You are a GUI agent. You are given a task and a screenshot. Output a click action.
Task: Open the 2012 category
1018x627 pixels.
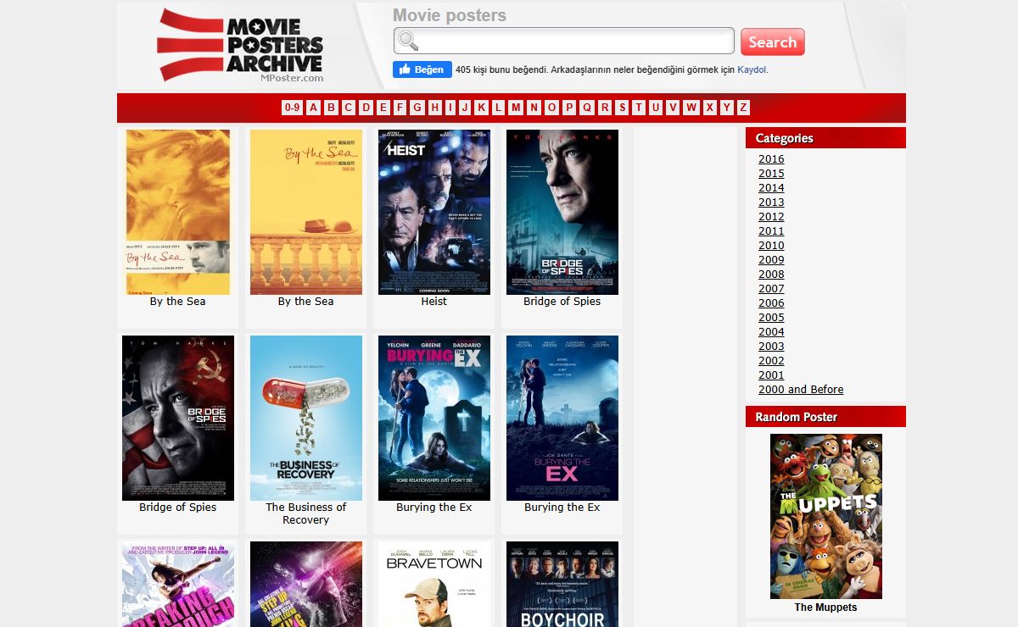coord(771,217)
